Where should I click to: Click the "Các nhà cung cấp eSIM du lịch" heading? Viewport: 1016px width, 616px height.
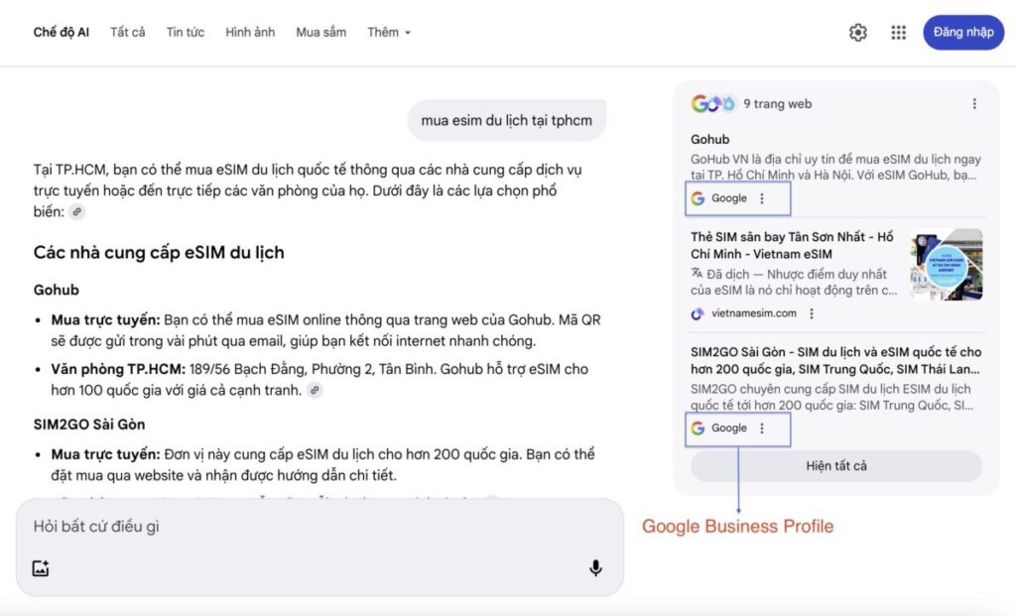[159, 253]
